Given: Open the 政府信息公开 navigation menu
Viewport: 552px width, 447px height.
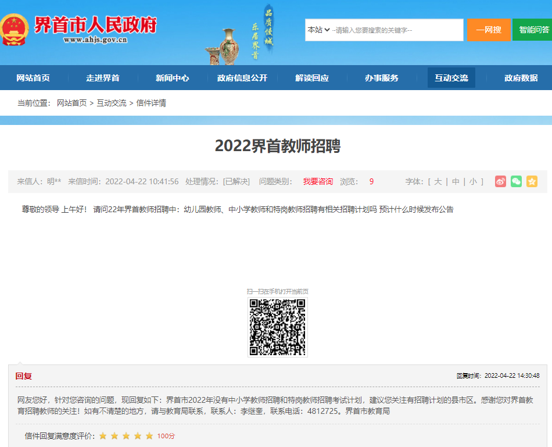Looking at the screenshot, I should [x=242, y=77].
